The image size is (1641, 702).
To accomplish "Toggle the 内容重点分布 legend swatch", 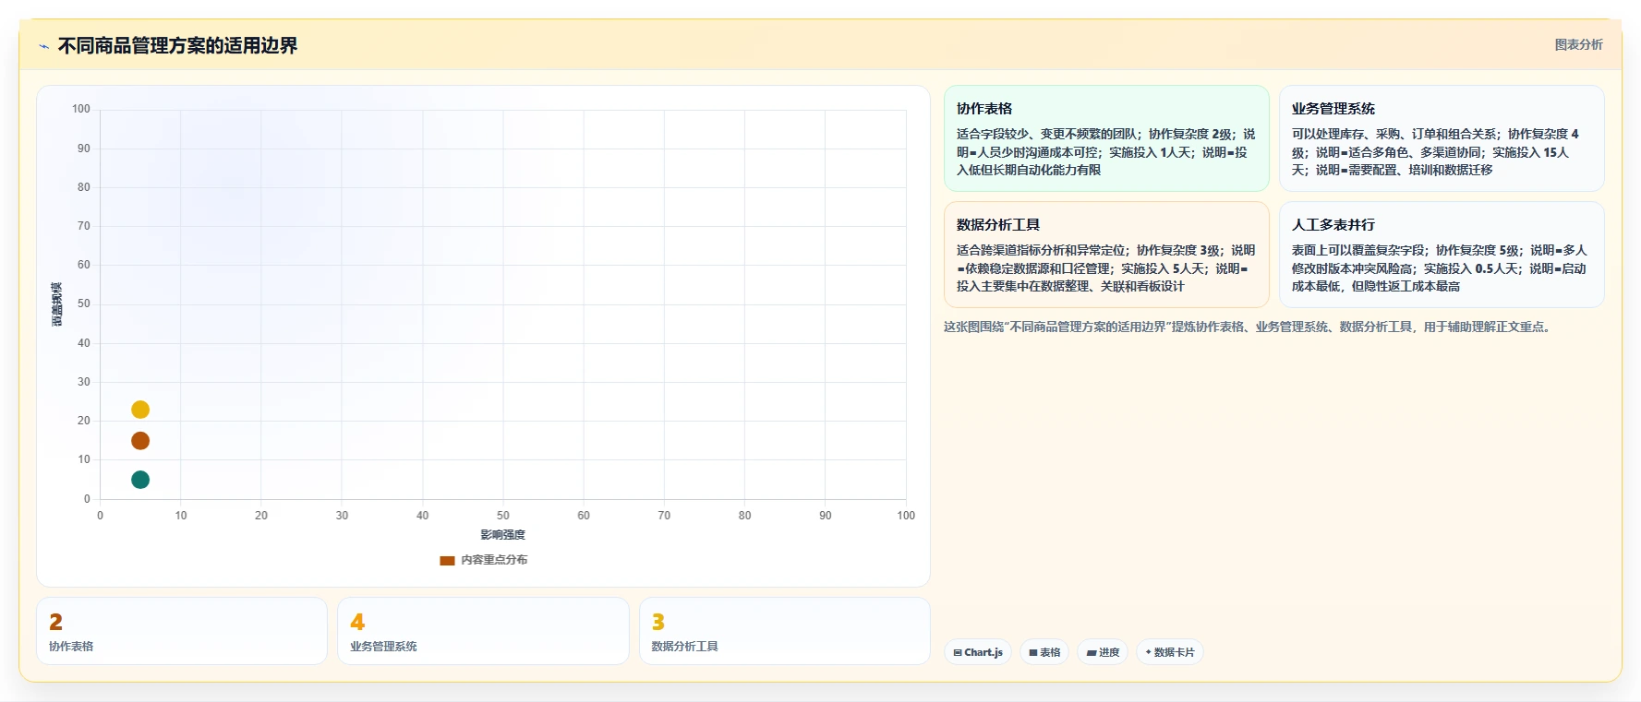I will 447,560.
